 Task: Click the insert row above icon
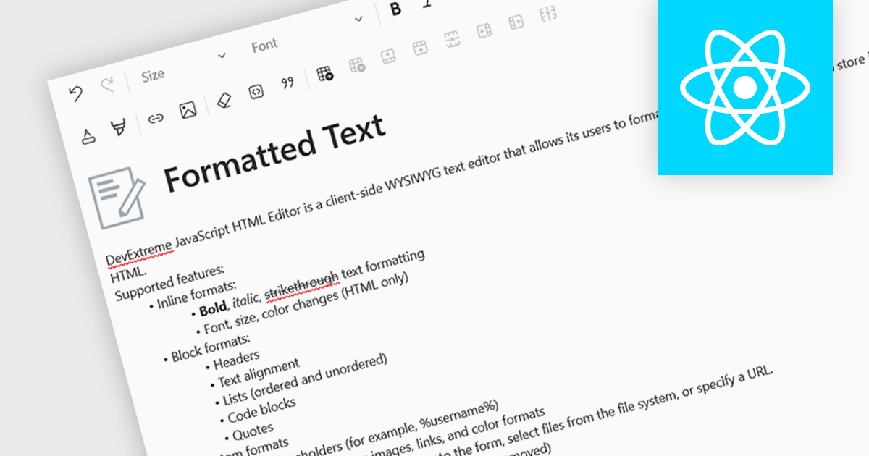(388, 56)
